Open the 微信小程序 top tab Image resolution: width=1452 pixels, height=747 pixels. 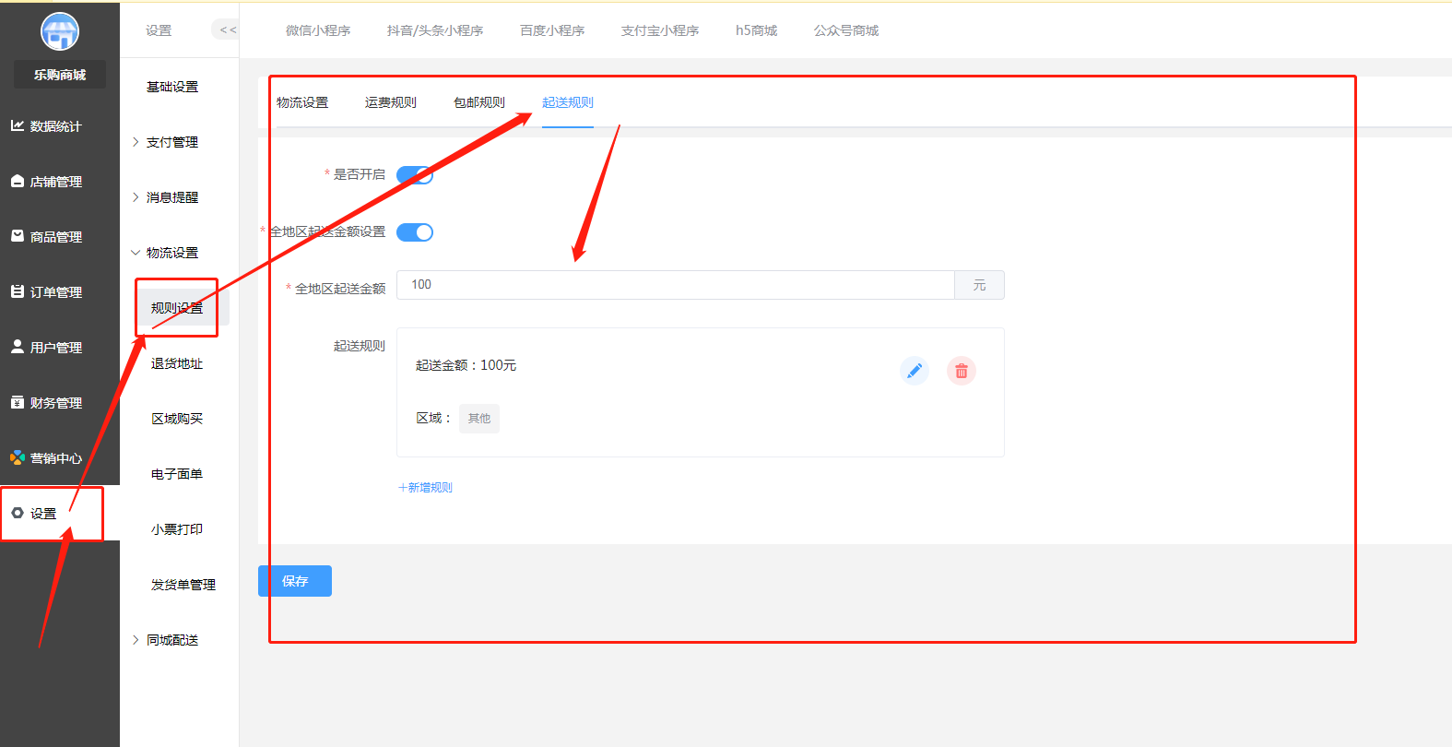[x=318, y=30]
